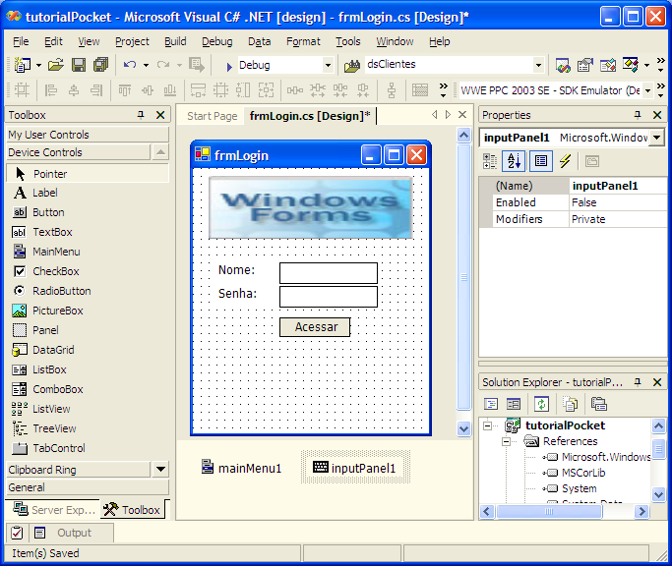This screenshot has width=672, height=566.
Task: Click the Acessar button on form
Action: (315, 327)
